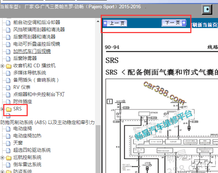The height and width of the screenshot is (173, 218).
Task: Click the SRS folder icon
Action: (x=9, y=109)
